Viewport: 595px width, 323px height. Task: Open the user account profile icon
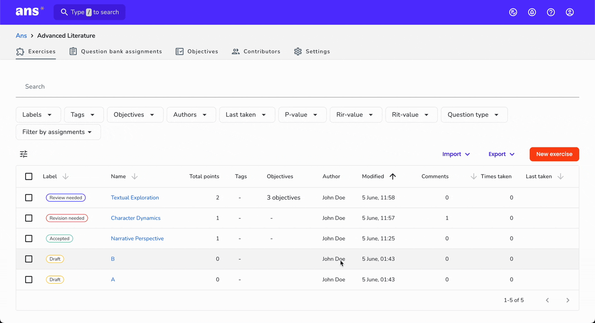(x=570, y=12)
